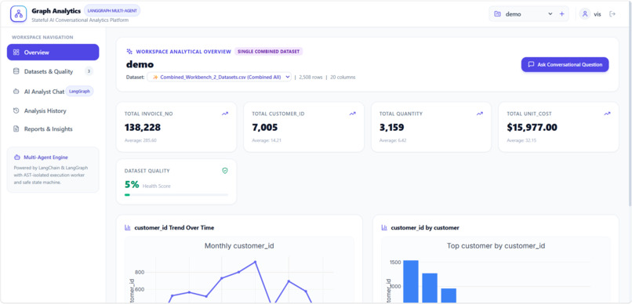Click the Average: 32.15 text
Screen dimensions: 632x304
click(x=521, y=140)
